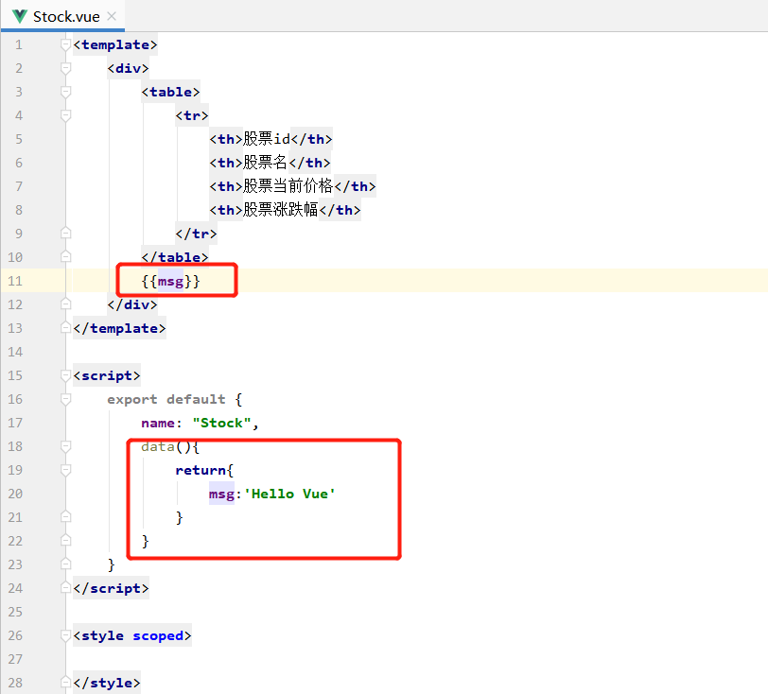Collapse the <div> fold marker at line 2
This screenshot has height=694, width=768.
click(65, 68)
